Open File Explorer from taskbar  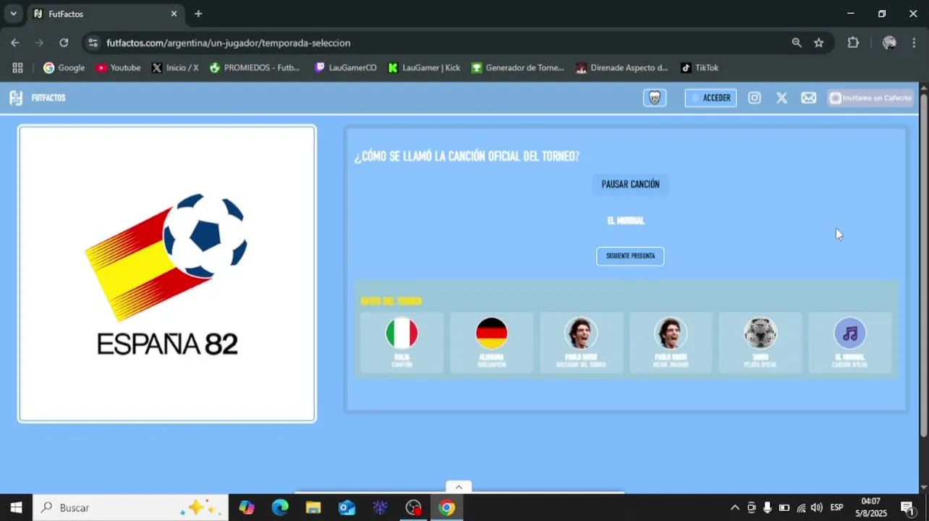(313, 508)
